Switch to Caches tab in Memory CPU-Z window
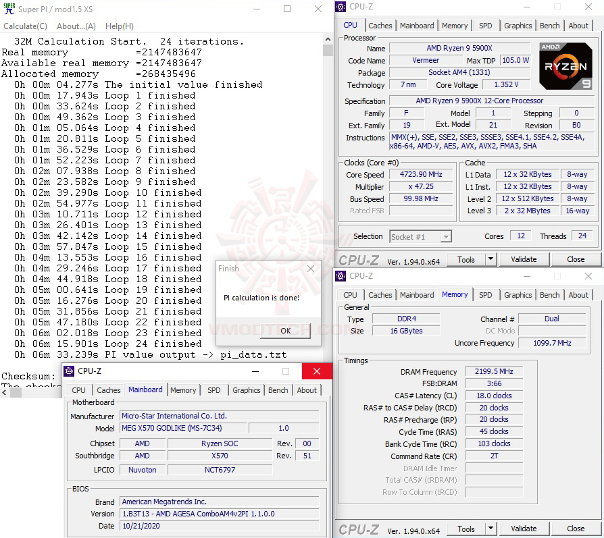Image resolution: width=604 pixels, height=538 pixels. pyautogui.click(x=380, y=295)
